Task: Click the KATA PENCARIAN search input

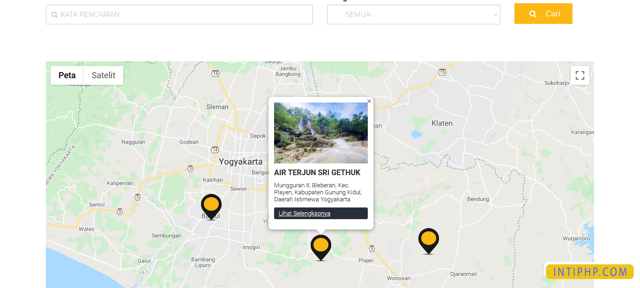Action: pos(179,15)
